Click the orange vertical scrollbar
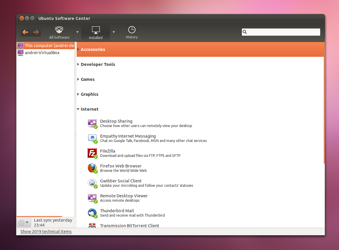339x250 pixels. pos(324,103)
